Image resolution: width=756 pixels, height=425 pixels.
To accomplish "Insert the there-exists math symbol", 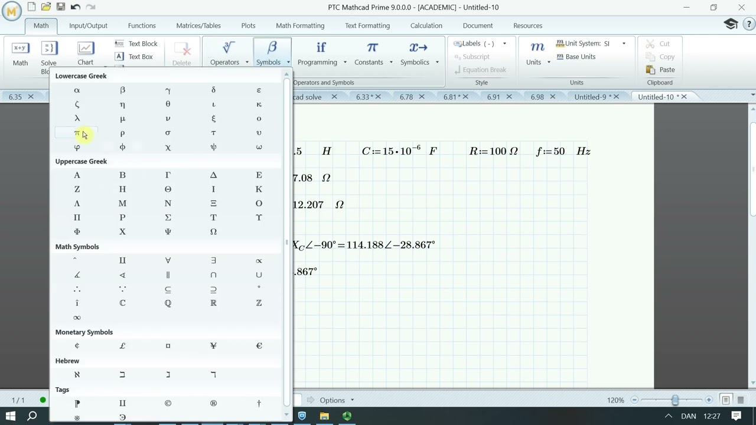I will [x=213, y=260].
